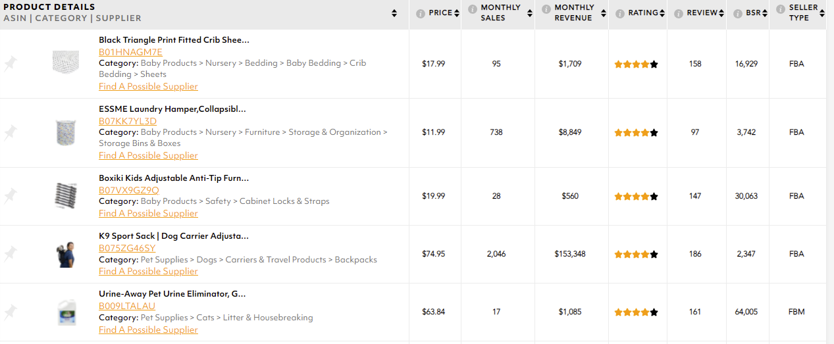Find A Possible Supplier for Boxiki Kids
Screen dimensions: 834x344
point(148,213)
